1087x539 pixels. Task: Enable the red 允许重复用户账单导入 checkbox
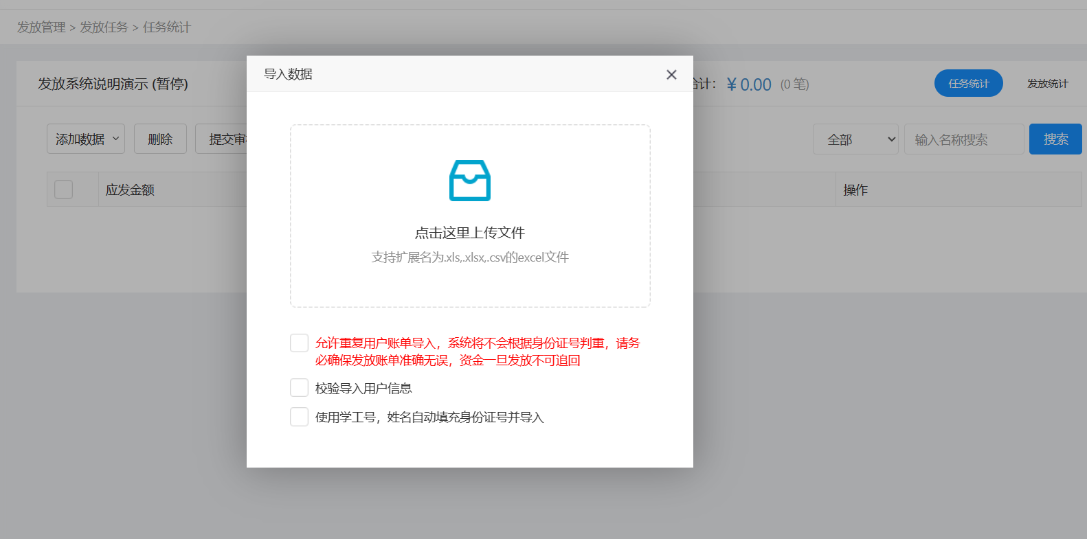[299, 343]
